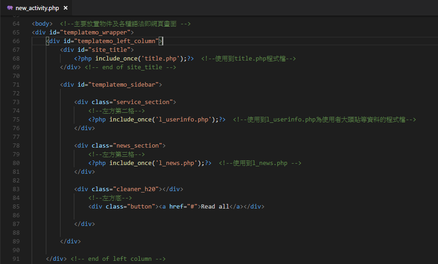Screen dimensions: 438x264
Task: Click the "service_section" class value
Action: (143, 102)
